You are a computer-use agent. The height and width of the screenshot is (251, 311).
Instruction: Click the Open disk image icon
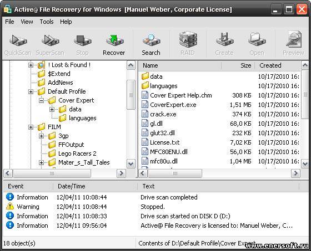tap(257, 40)
